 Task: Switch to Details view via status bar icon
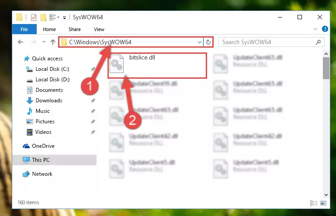point(314,203)
